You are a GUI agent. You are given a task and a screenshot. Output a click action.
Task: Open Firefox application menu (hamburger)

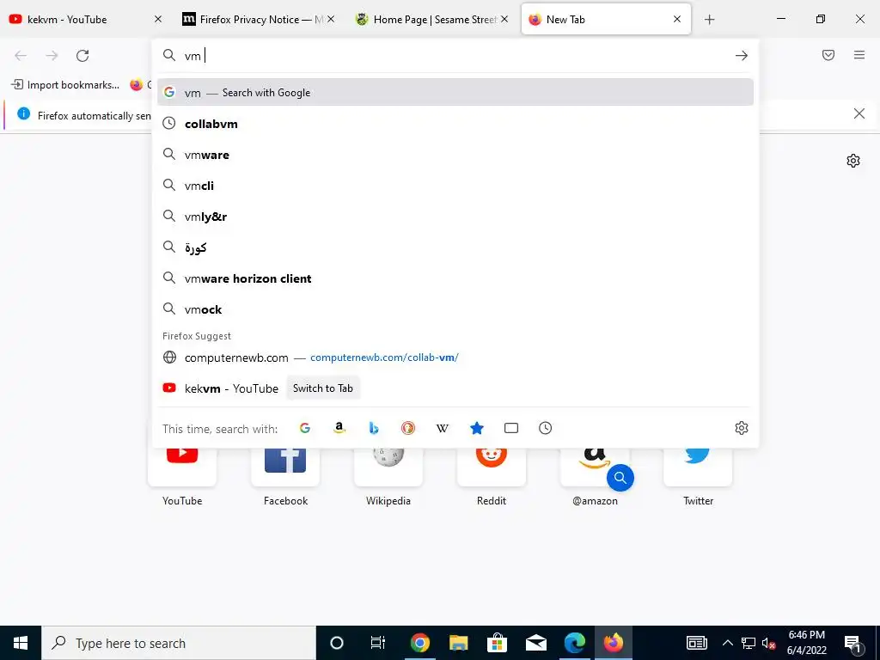tap(859, 55)
